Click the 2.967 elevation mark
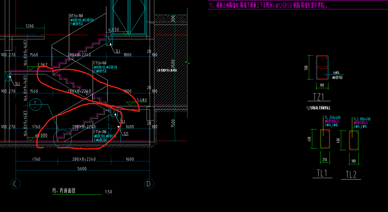Image resolution: width=388 pixels, height=212 pixels. coord(43,65)
